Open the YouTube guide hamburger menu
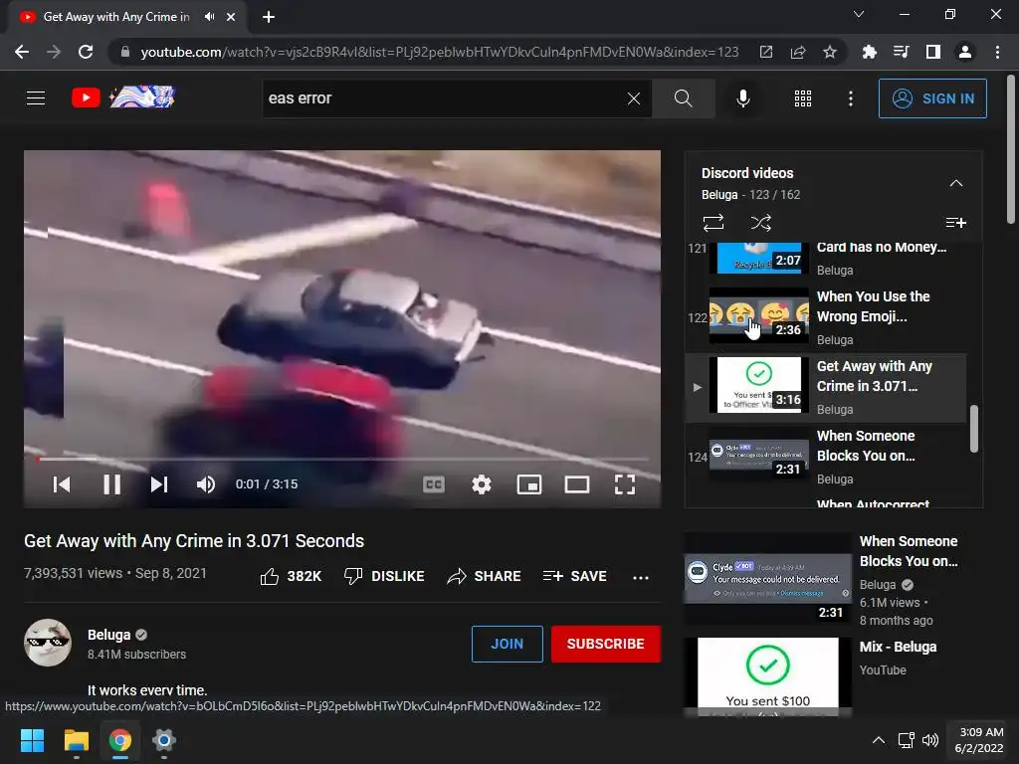Image resolution: width=1019 pixels, height=764 pixels. coord(36,98)
